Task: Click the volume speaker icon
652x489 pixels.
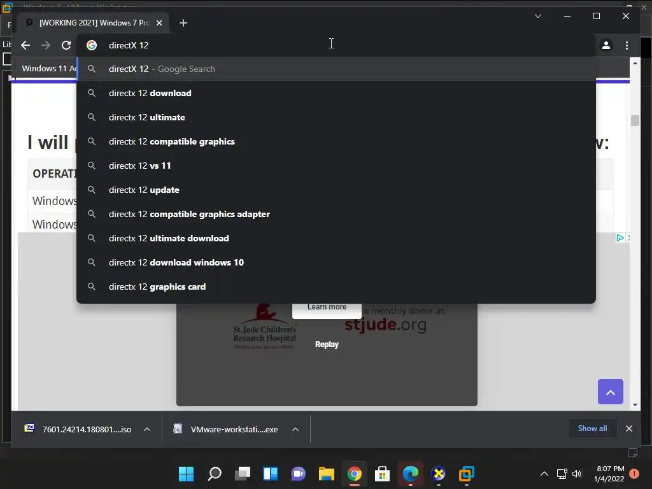Action: tap(577, 474)
